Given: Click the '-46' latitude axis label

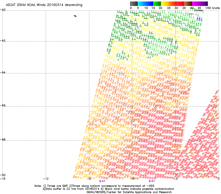Looking at the screenshot, I should 3,105.
